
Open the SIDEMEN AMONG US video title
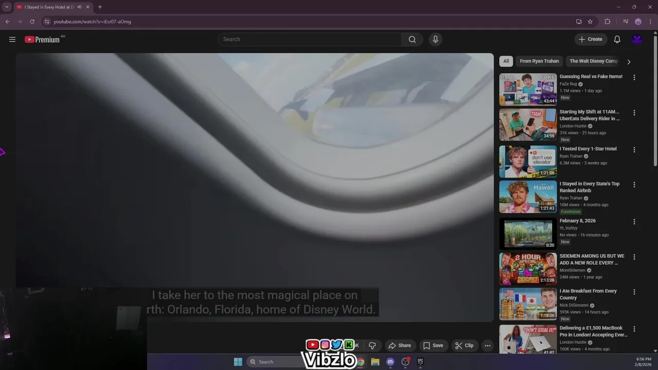592,260
